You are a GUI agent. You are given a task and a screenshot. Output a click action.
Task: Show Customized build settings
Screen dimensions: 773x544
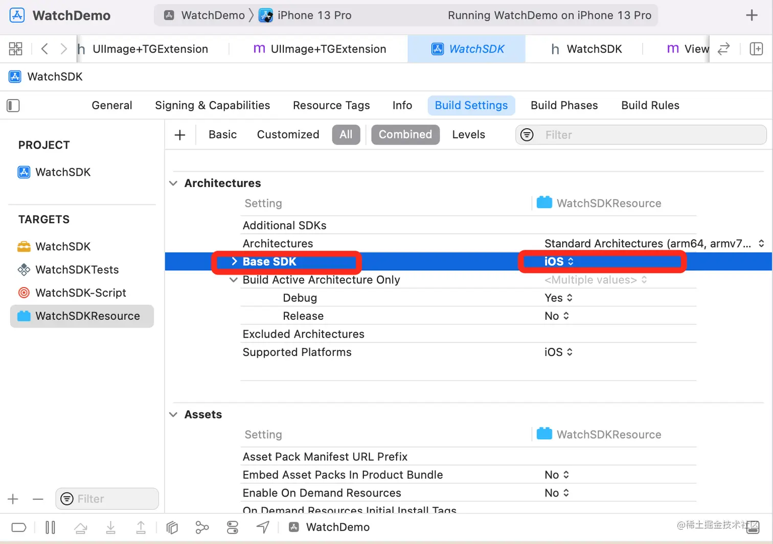(x=288, y=135)
